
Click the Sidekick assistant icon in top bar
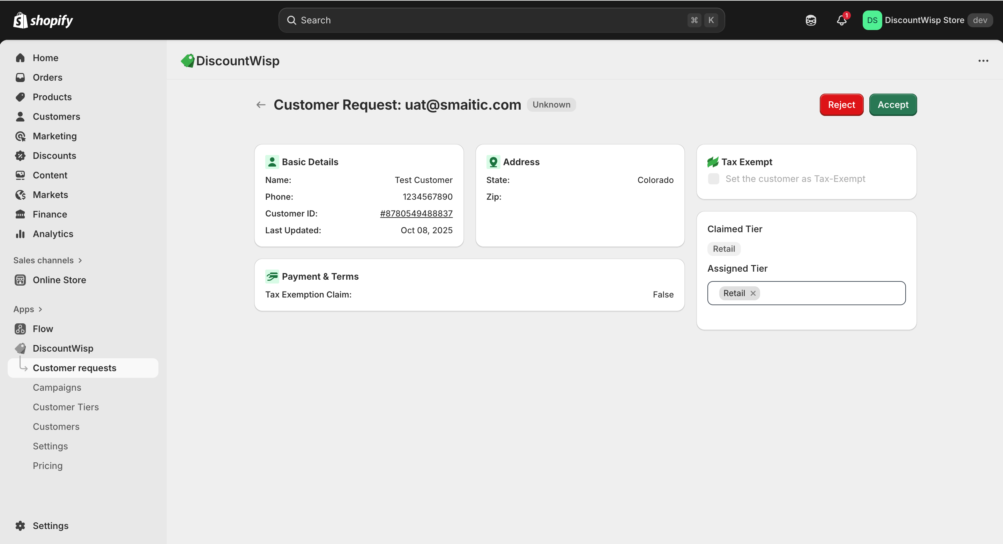click(811, 20)
